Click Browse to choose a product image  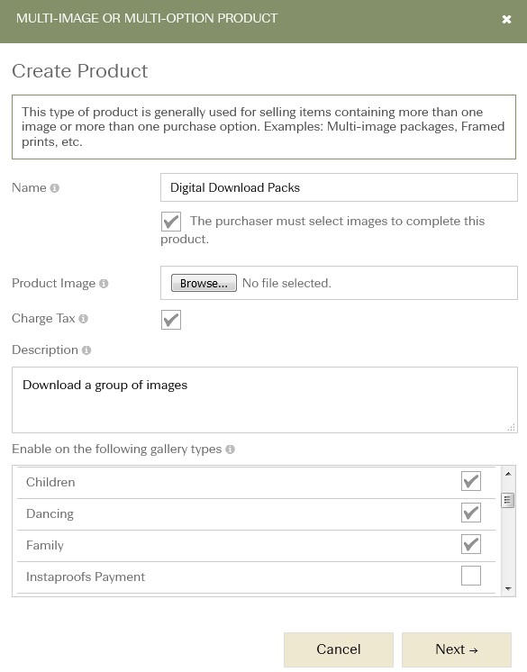204,283
